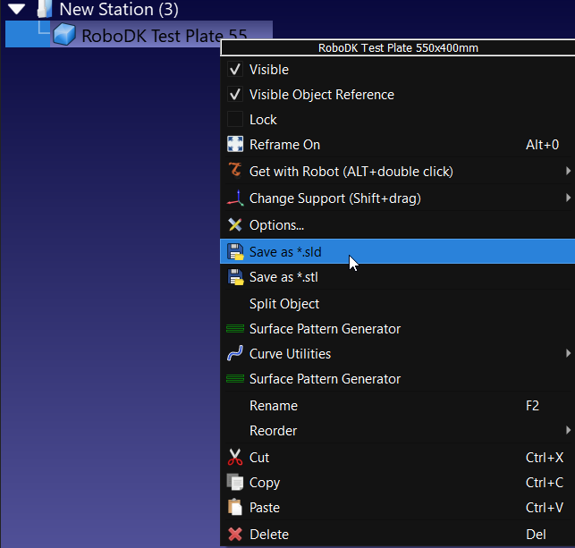Click the Copy icon in context menu
The image size is (575, 548).
pyautogui.click(x=235, y=483)
